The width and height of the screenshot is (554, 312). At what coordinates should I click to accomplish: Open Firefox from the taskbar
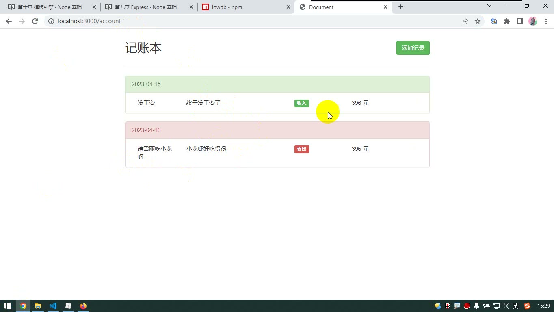click(x=83, y=306)
